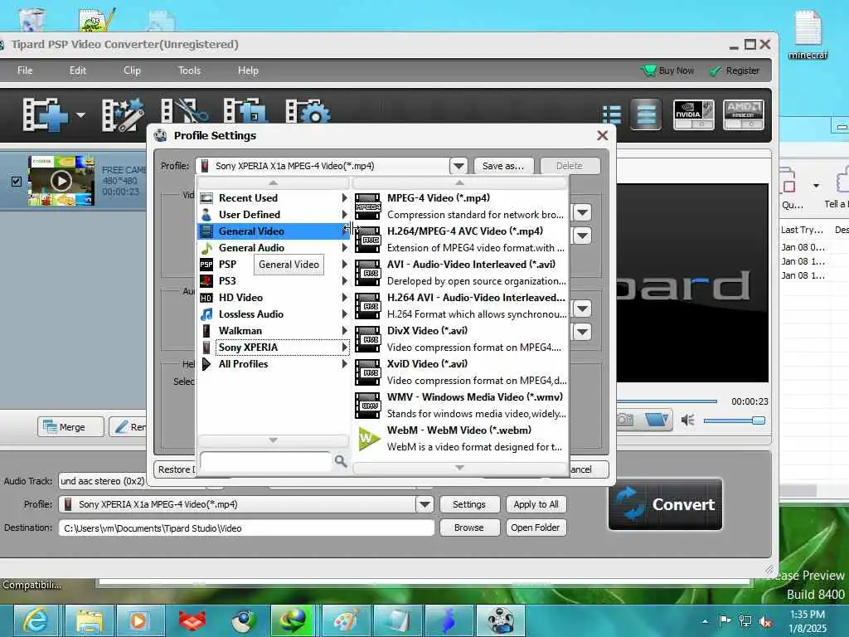The height and width of the screenshot is (637, 849).
Task: Click the Destination path field
Action: (246, 528)
